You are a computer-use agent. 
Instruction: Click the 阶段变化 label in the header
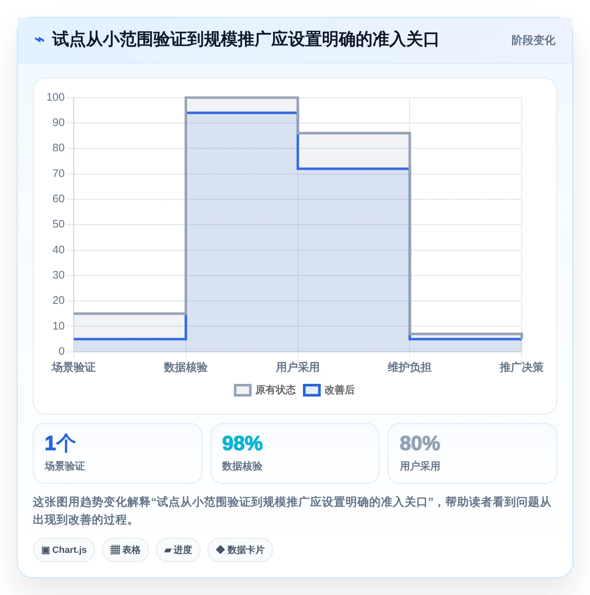533,40
